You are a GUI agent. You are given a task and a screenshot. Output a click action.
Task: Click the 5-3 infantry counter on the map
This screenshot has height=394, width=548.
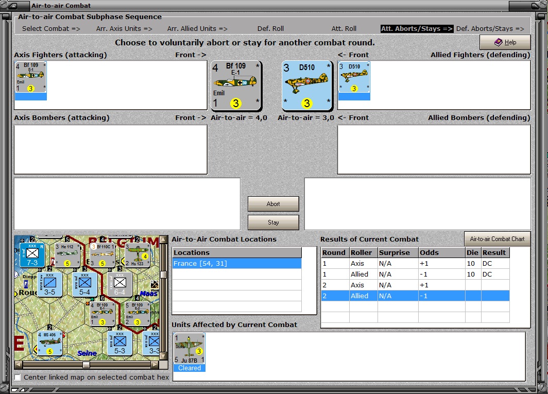click(119, 344)
